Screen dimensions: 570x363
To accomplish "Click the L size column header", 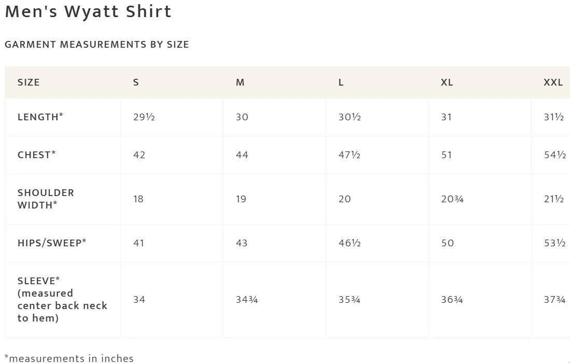I will 341,82.
